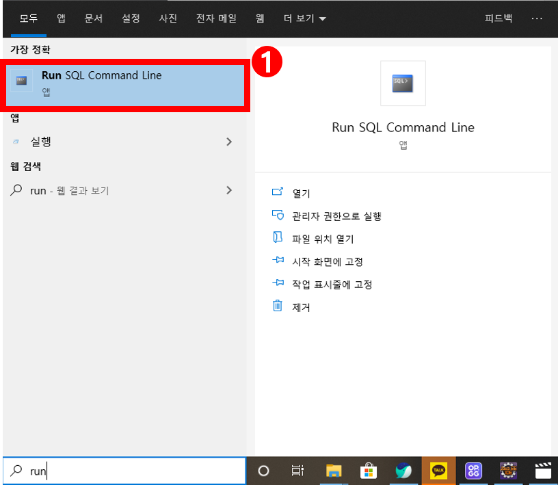Open Cortana circle on the taskbar
Viewport: 558px width, 485px height.
click(263, 471)
